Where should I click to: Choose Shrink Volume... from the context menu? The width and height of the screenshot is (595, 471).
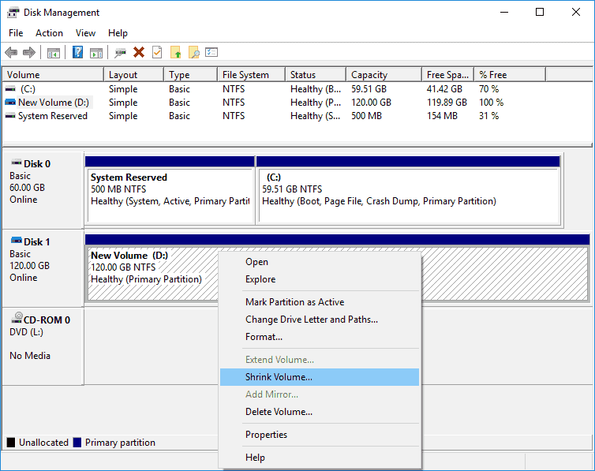pos(279,377)
